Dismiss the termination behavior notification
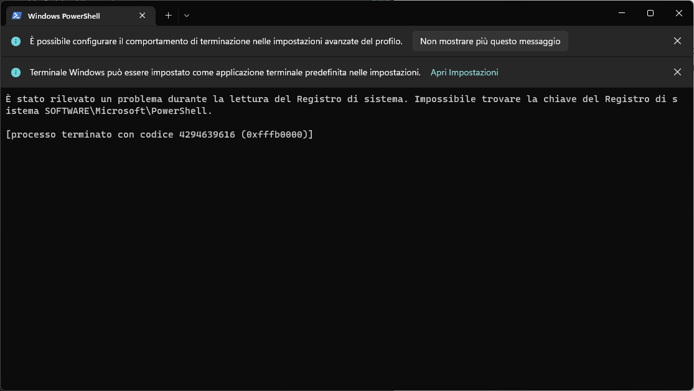The width and height of the screenshot is (694, 391). click(x=677, y=40)
